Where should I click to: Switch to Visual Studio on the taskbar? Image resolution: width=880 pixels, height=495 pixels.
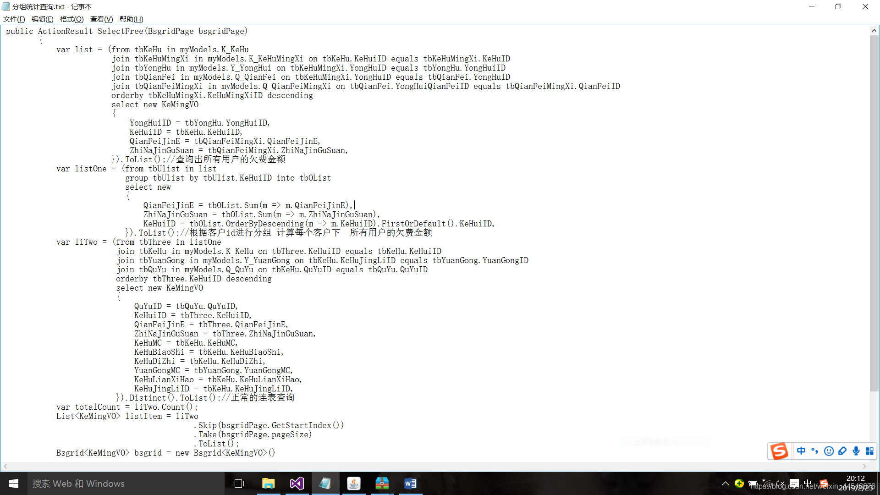click(x=297, y=484)
